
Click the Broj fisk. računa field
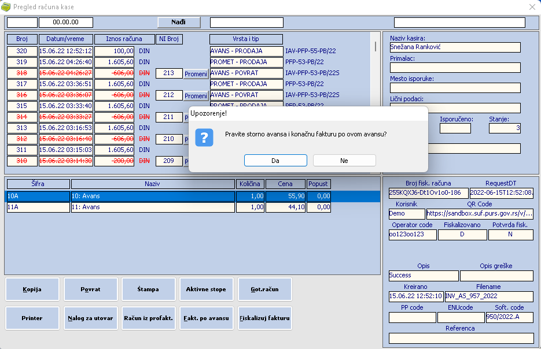point(429,193)
